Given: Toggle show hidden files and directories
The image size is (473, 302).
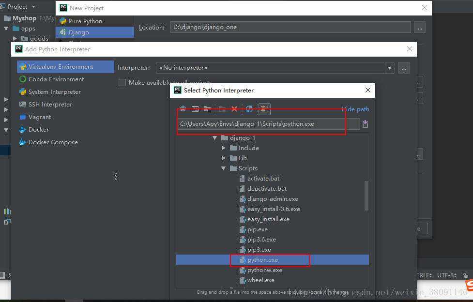Looking at the screenshot, I should [x=264, y=109].
